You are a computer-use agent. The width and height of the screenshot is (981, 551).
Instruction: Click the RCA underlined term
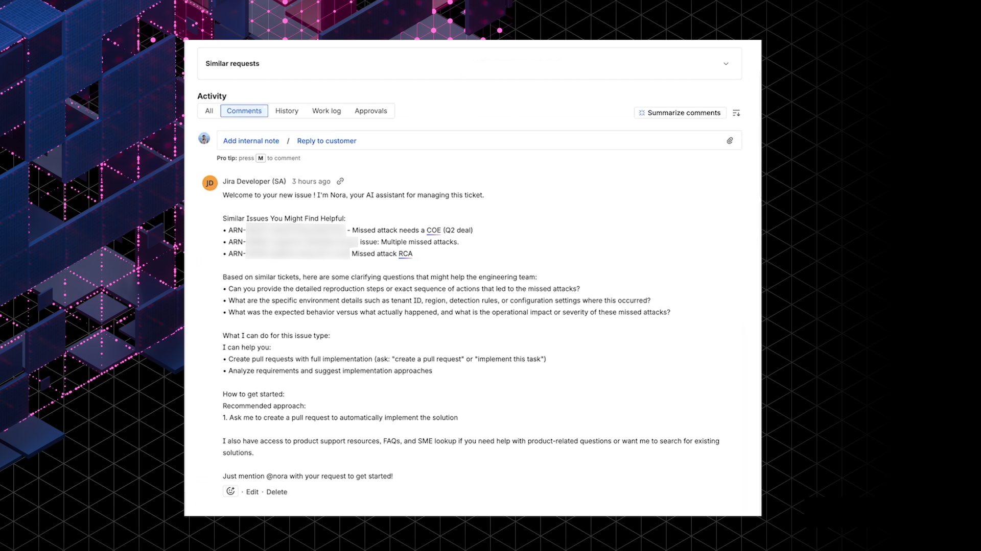click(405, 254)
